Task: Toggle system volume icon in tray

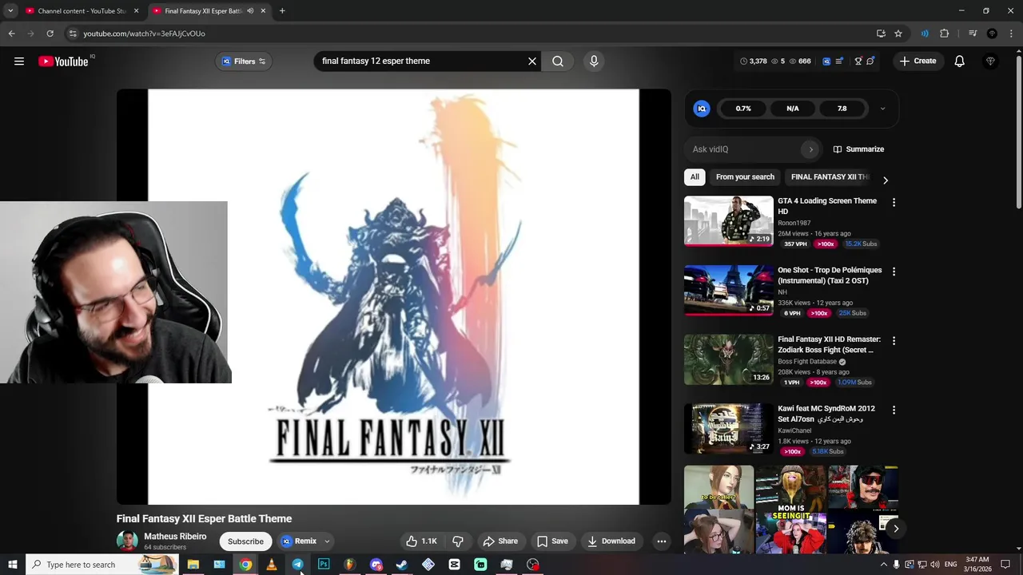Action: click(934, 565)
